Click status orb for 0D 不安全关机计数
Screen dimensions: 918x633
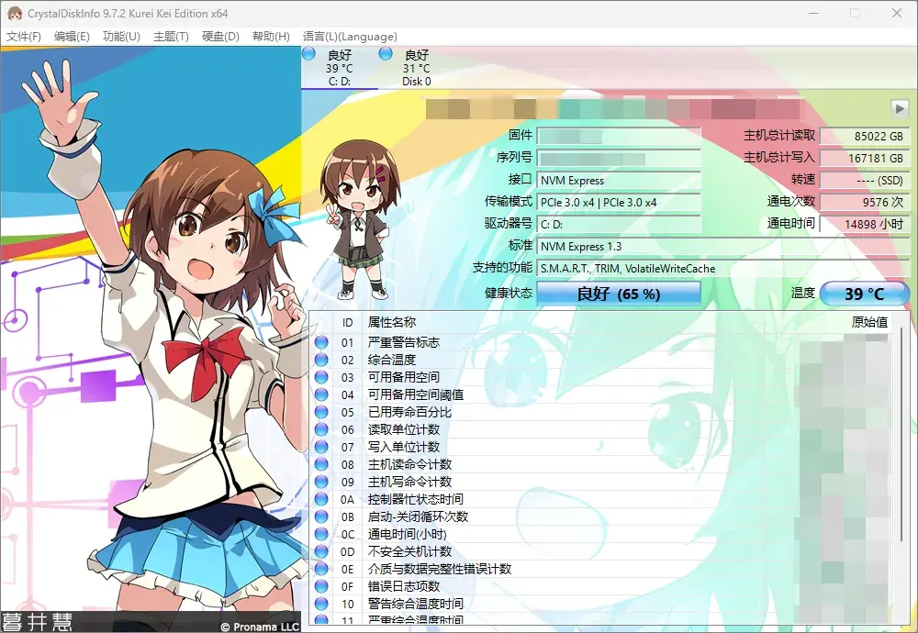[x=321, y=551]
